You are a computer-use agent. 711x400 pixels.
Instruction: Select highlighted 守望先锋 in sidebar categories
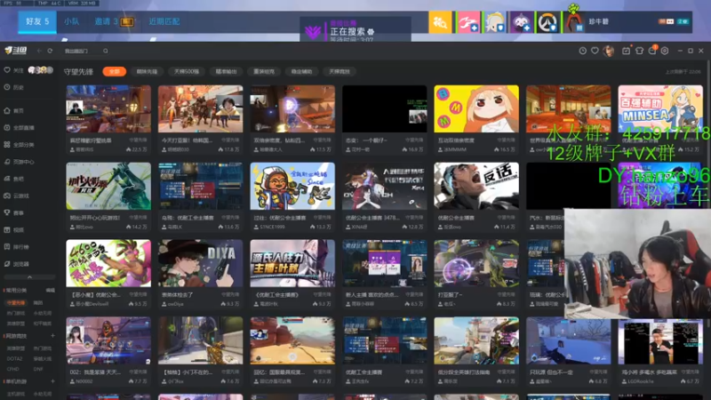[x=16, y=302]
